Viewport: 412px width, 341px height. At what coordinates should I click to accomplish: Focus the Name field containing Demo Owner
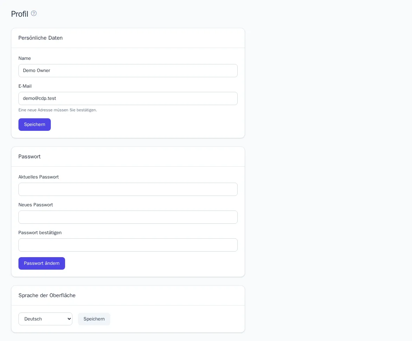[x=128, y=71]
